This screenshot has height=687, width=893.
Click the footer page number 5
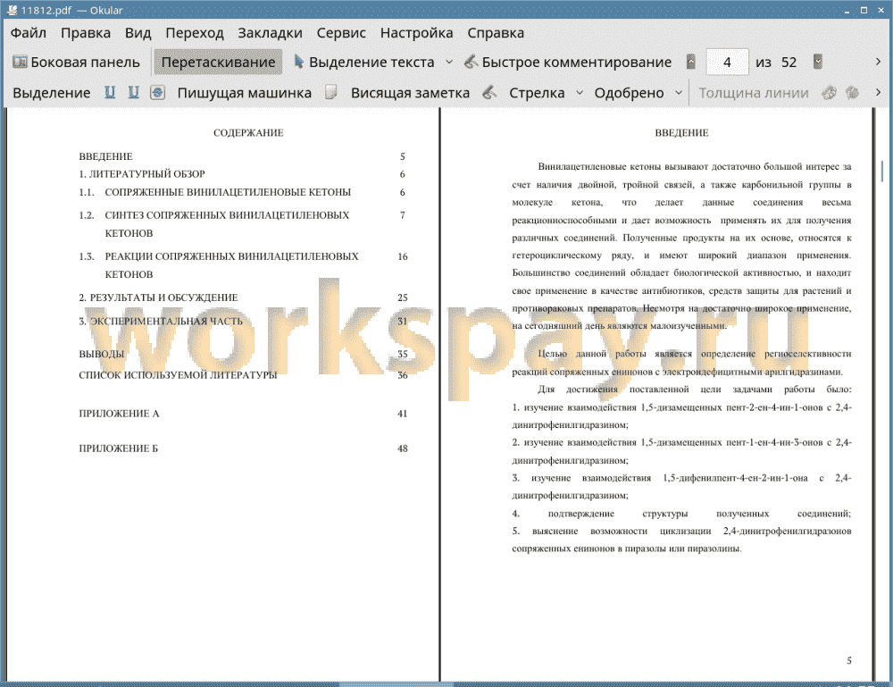point(848,660)
